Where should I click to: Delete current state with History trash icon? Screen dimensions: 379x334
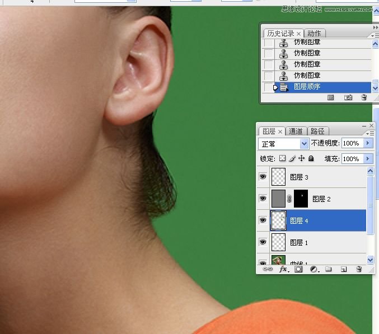pyautogui.click(x=364, y=97)
